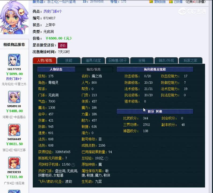213x193 pixels.
Task: Click 比武积分 value 344
Action: pyautogui.click(x=145, y=118)
